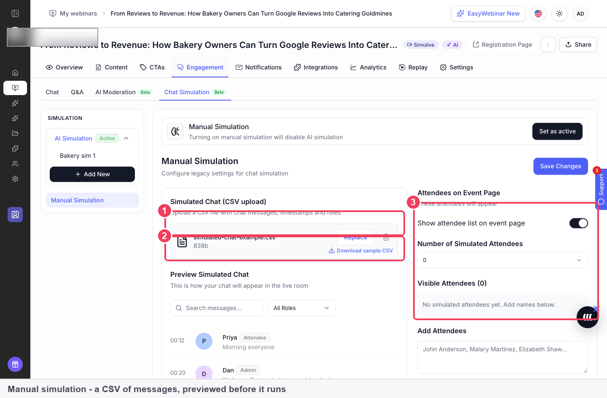Change language via the flag icon
The width and height of the screenshot is (607, 398).
tap(538, 13)
